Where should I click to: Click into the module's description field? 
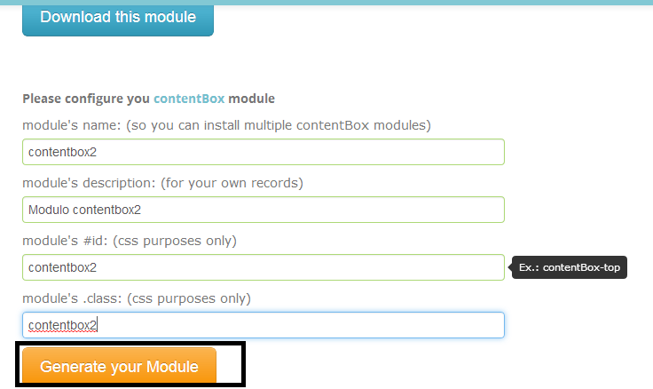click(263, 210)
